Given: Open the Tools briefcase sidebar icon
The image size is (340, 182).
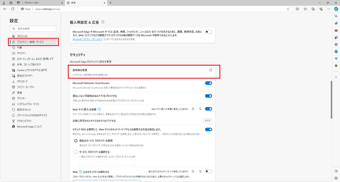Looking at the screenshot, I should pyautogui.click(x=336, y=30).
